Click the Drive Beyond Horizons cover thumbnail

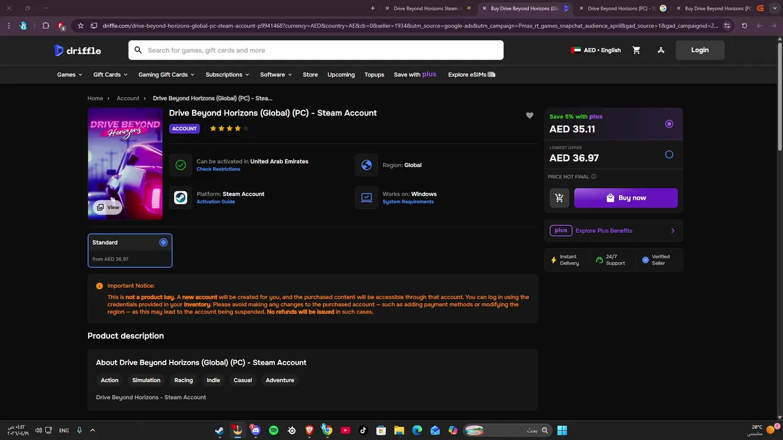[x=125, y=163]
